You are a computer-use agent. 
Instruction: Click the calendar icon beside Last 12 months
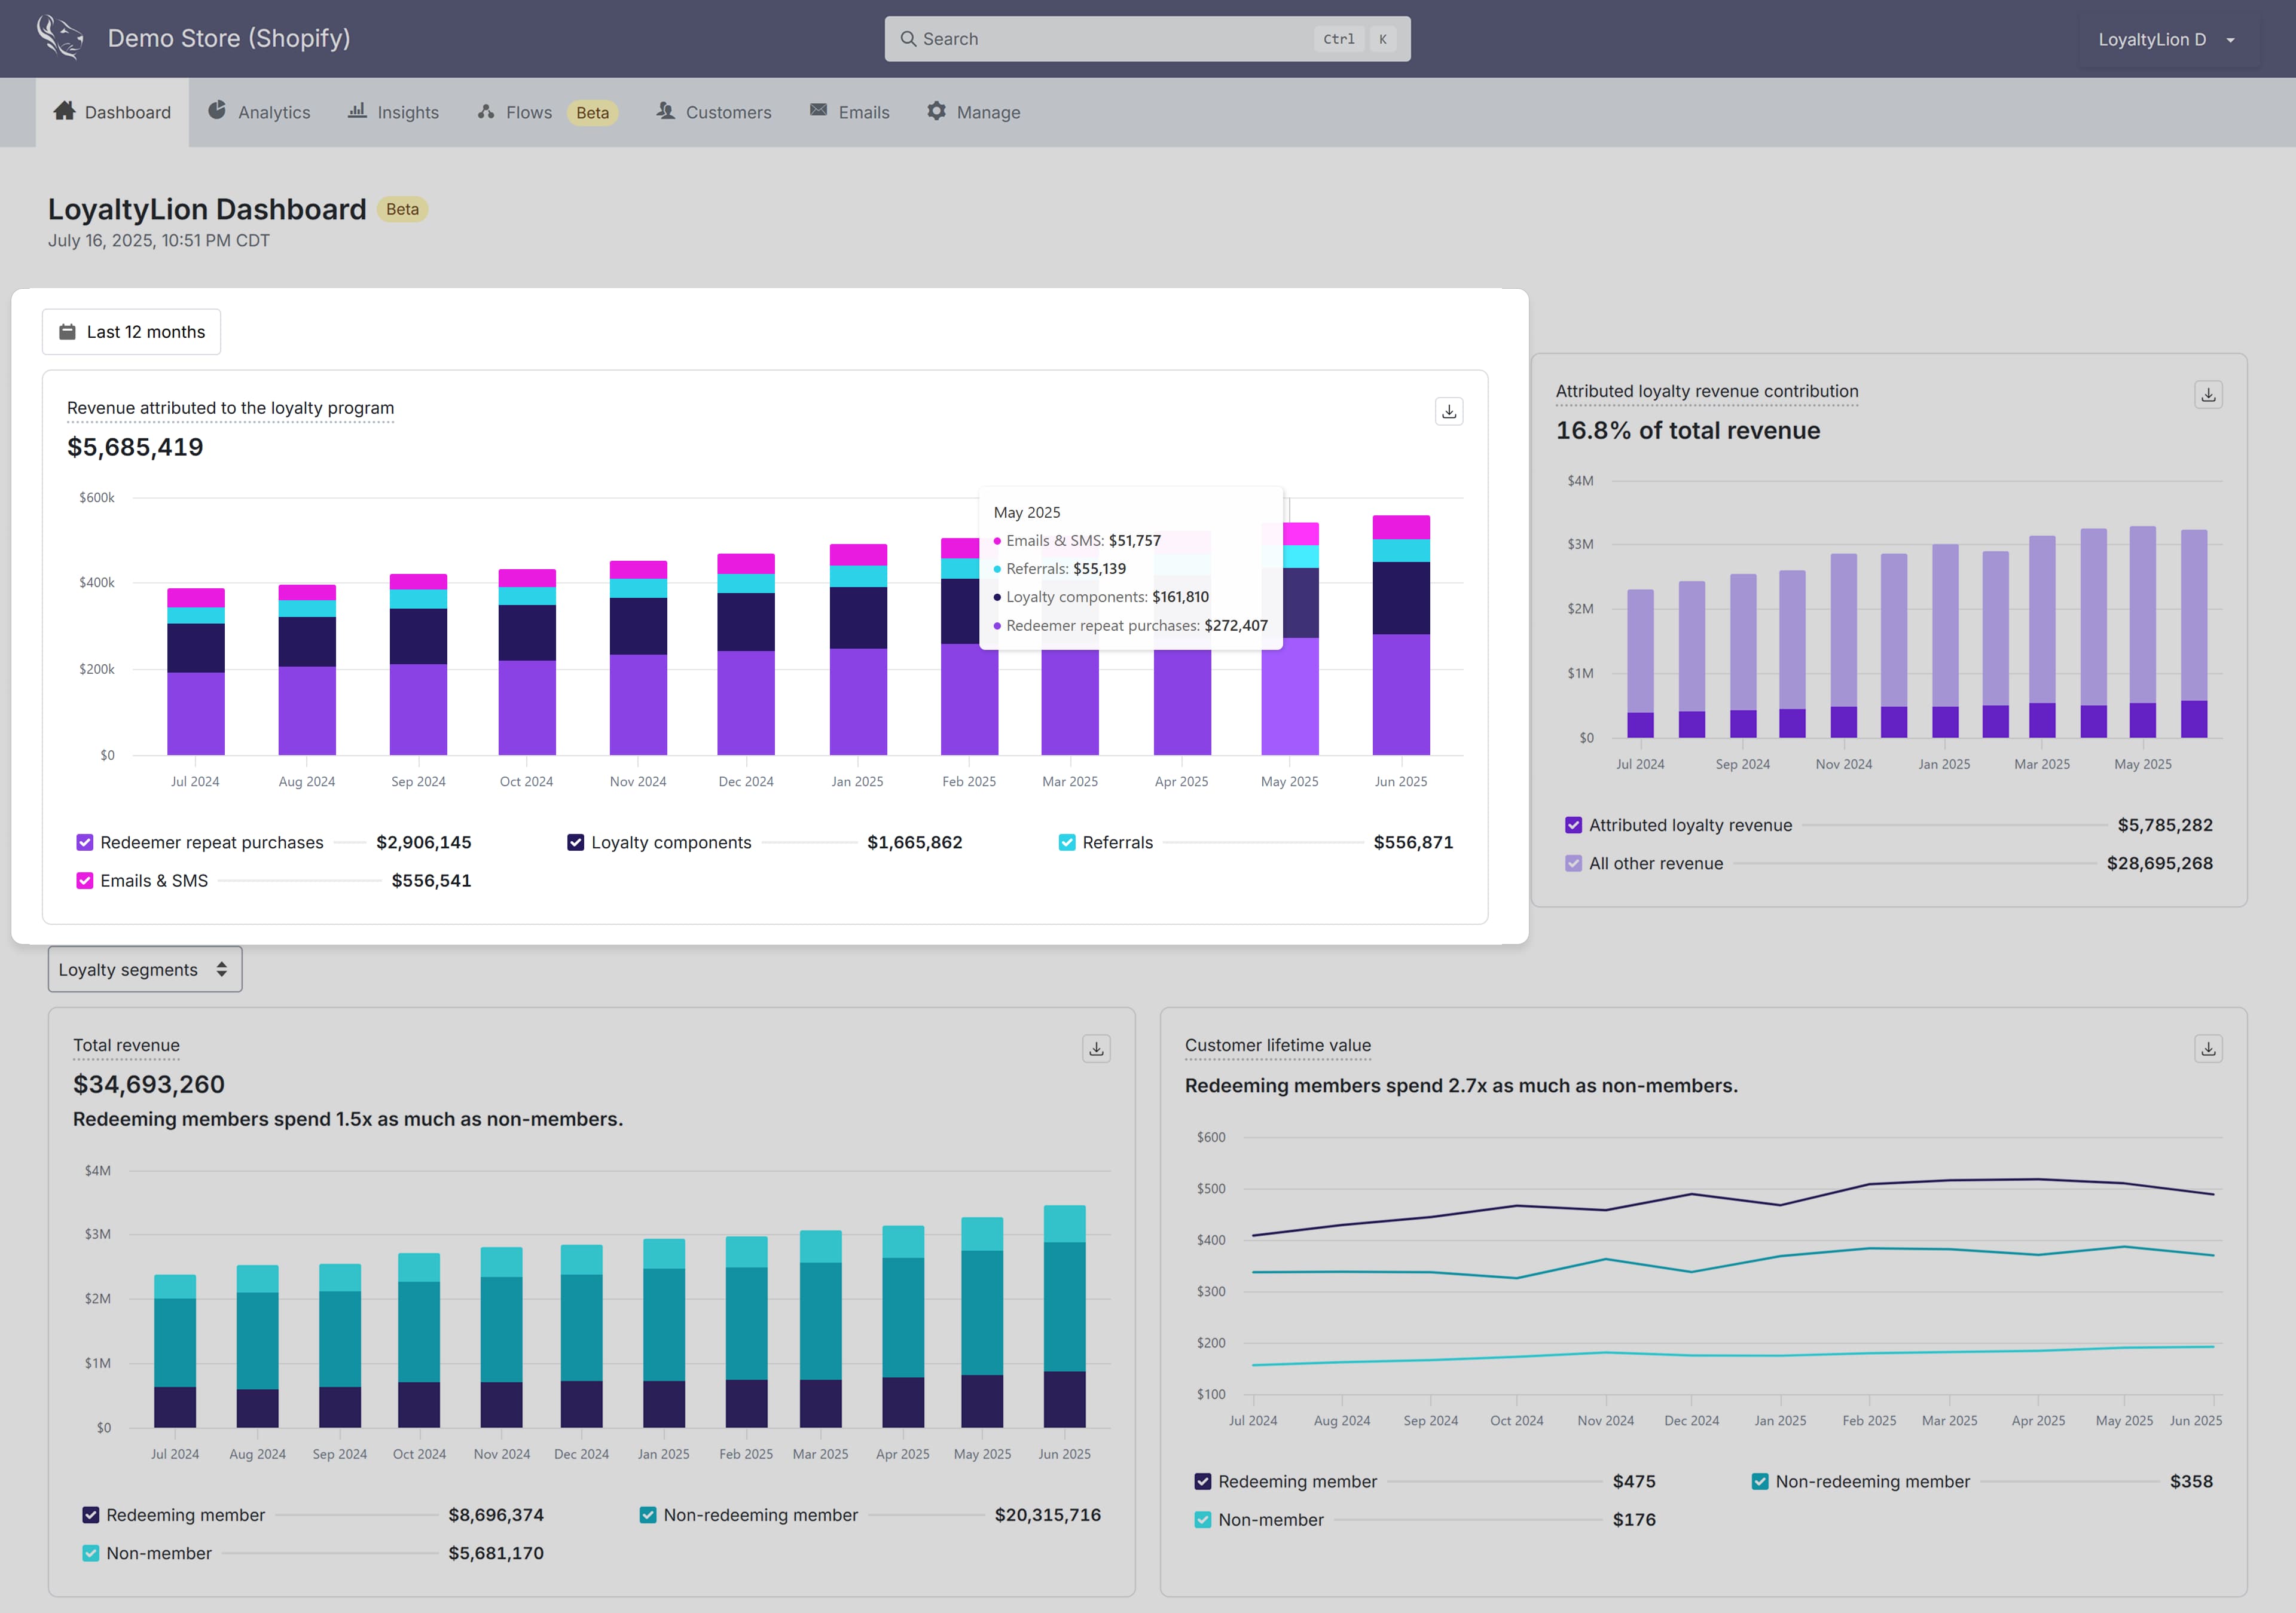pyautogui.click(x=67, y=332)
